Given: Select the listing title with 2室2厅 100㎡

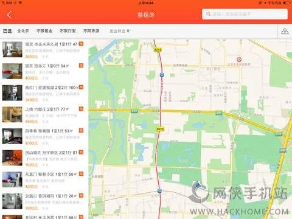Looking at the screenshot, I should (52, 88).
